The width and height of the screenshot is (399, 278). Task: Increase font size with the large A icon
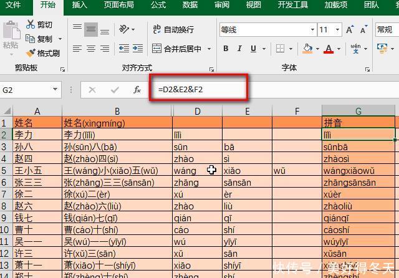click(x=350, y=29)
